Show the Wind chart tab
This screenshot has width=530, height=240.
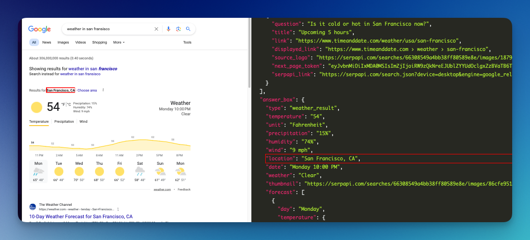pyautogui.click(x=83, y=122)
